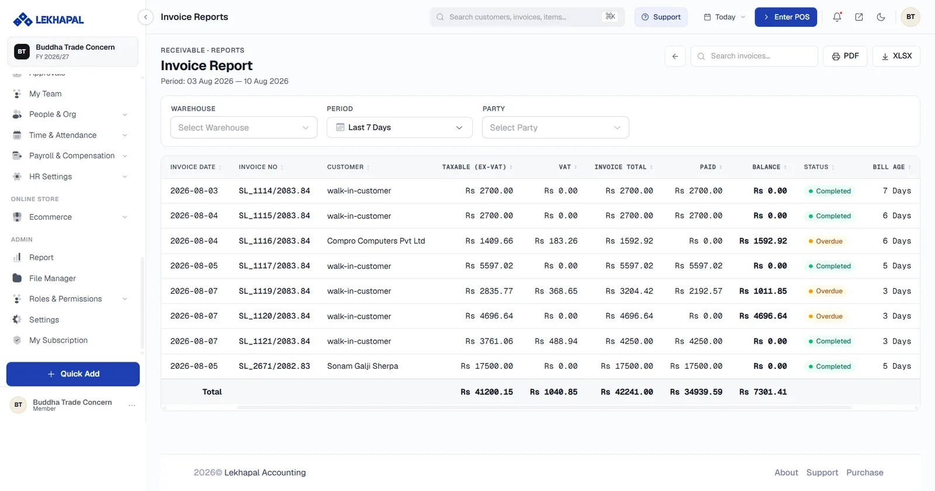Export the report as PDF

point(845,56)
